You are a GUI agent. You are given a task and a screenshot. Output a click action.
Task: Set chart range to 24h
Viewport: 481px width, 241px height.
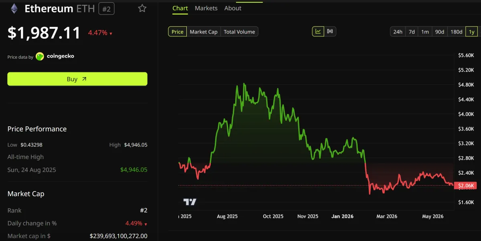tap(398, 32)
